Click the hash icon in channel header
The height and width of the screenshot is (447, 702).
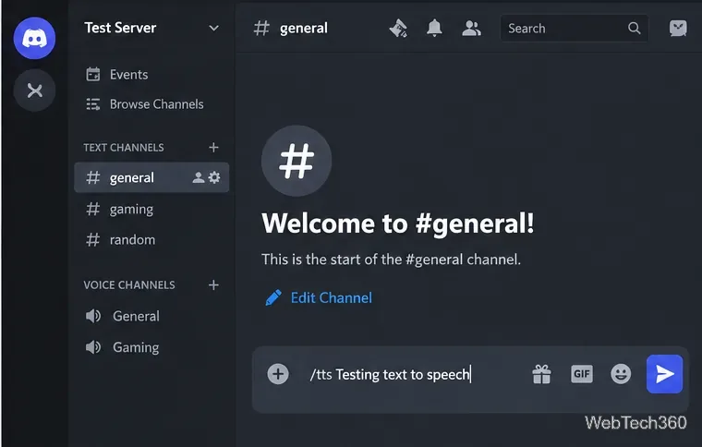pyautogui.click(x=261, y=29)
